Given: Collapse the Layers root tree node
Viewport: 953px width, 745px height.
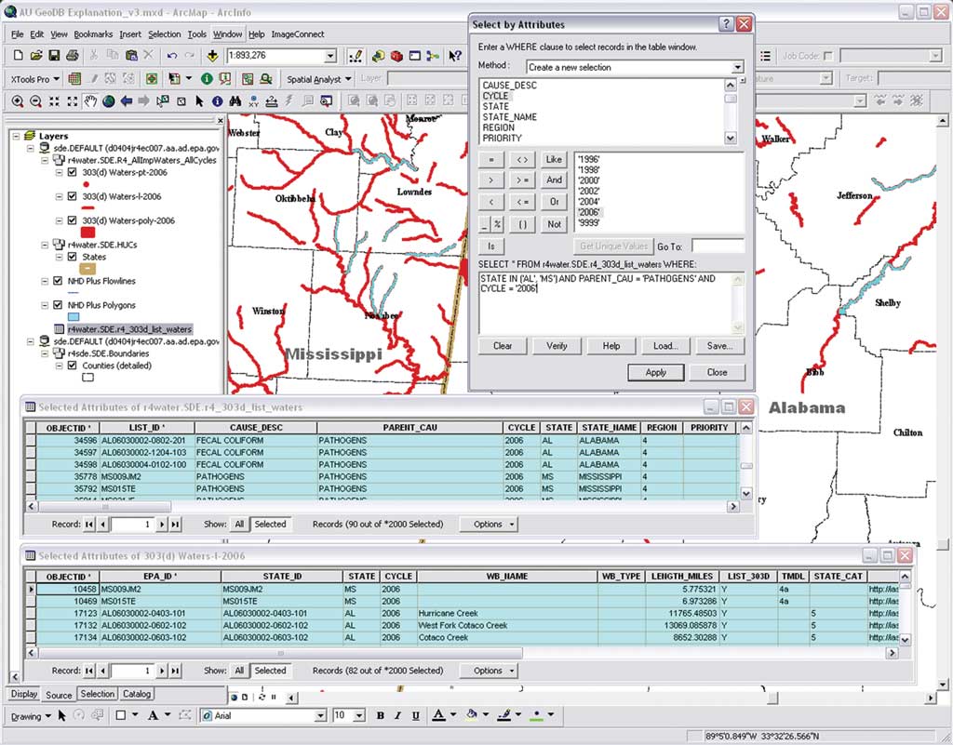Looking at the screenshot, I should [17, 137].
